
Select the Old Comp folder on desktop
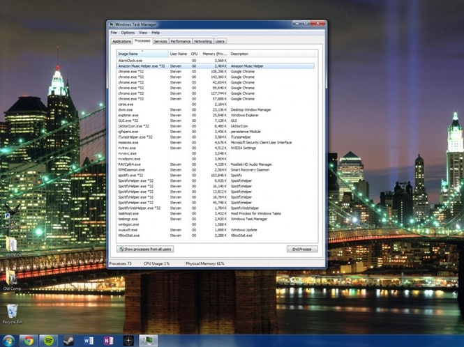point(11,278)
